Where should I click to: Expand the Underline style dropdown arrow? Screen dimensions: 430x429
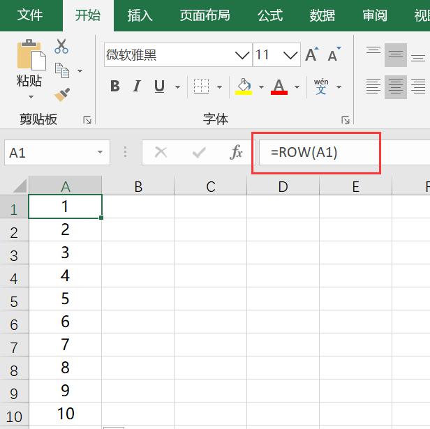[x=177, y=87]
